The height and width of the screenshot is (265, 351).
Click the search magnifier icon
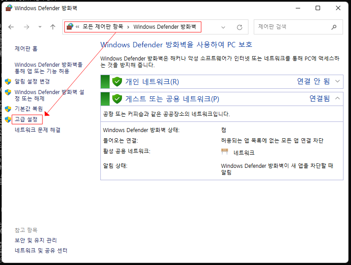[x=334, y=27]
